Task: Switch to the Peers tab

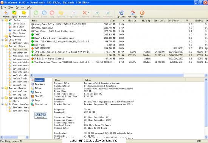Action: (38, 92)
